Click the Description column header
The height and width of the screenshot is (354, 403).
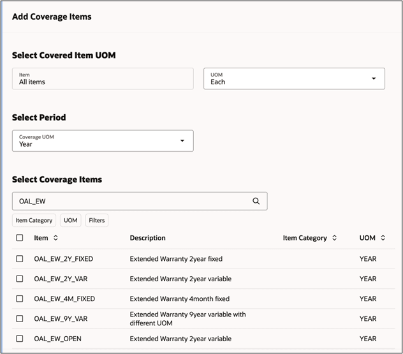point(147,238)
